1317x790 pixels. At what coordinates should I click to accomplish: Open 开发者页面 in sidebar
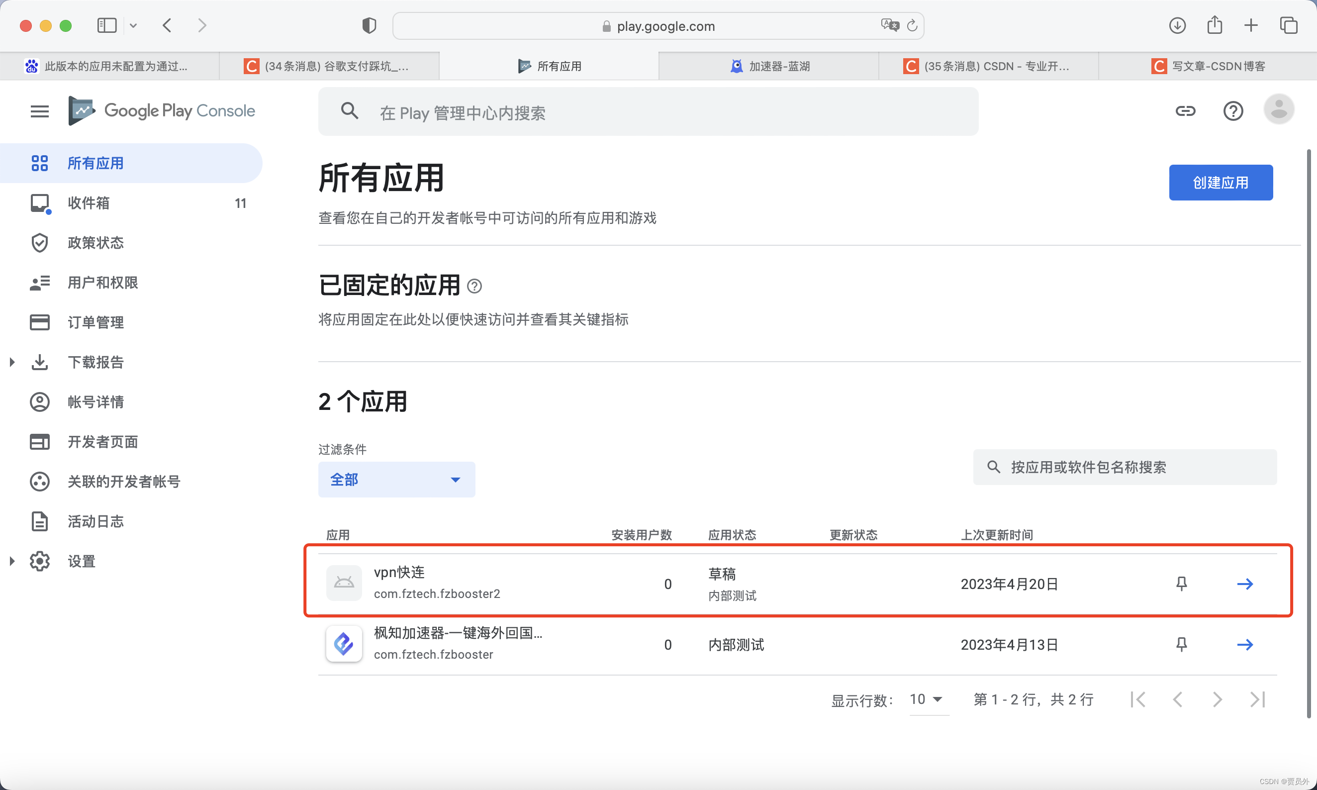pyautogui.click(x=131, y=441)
